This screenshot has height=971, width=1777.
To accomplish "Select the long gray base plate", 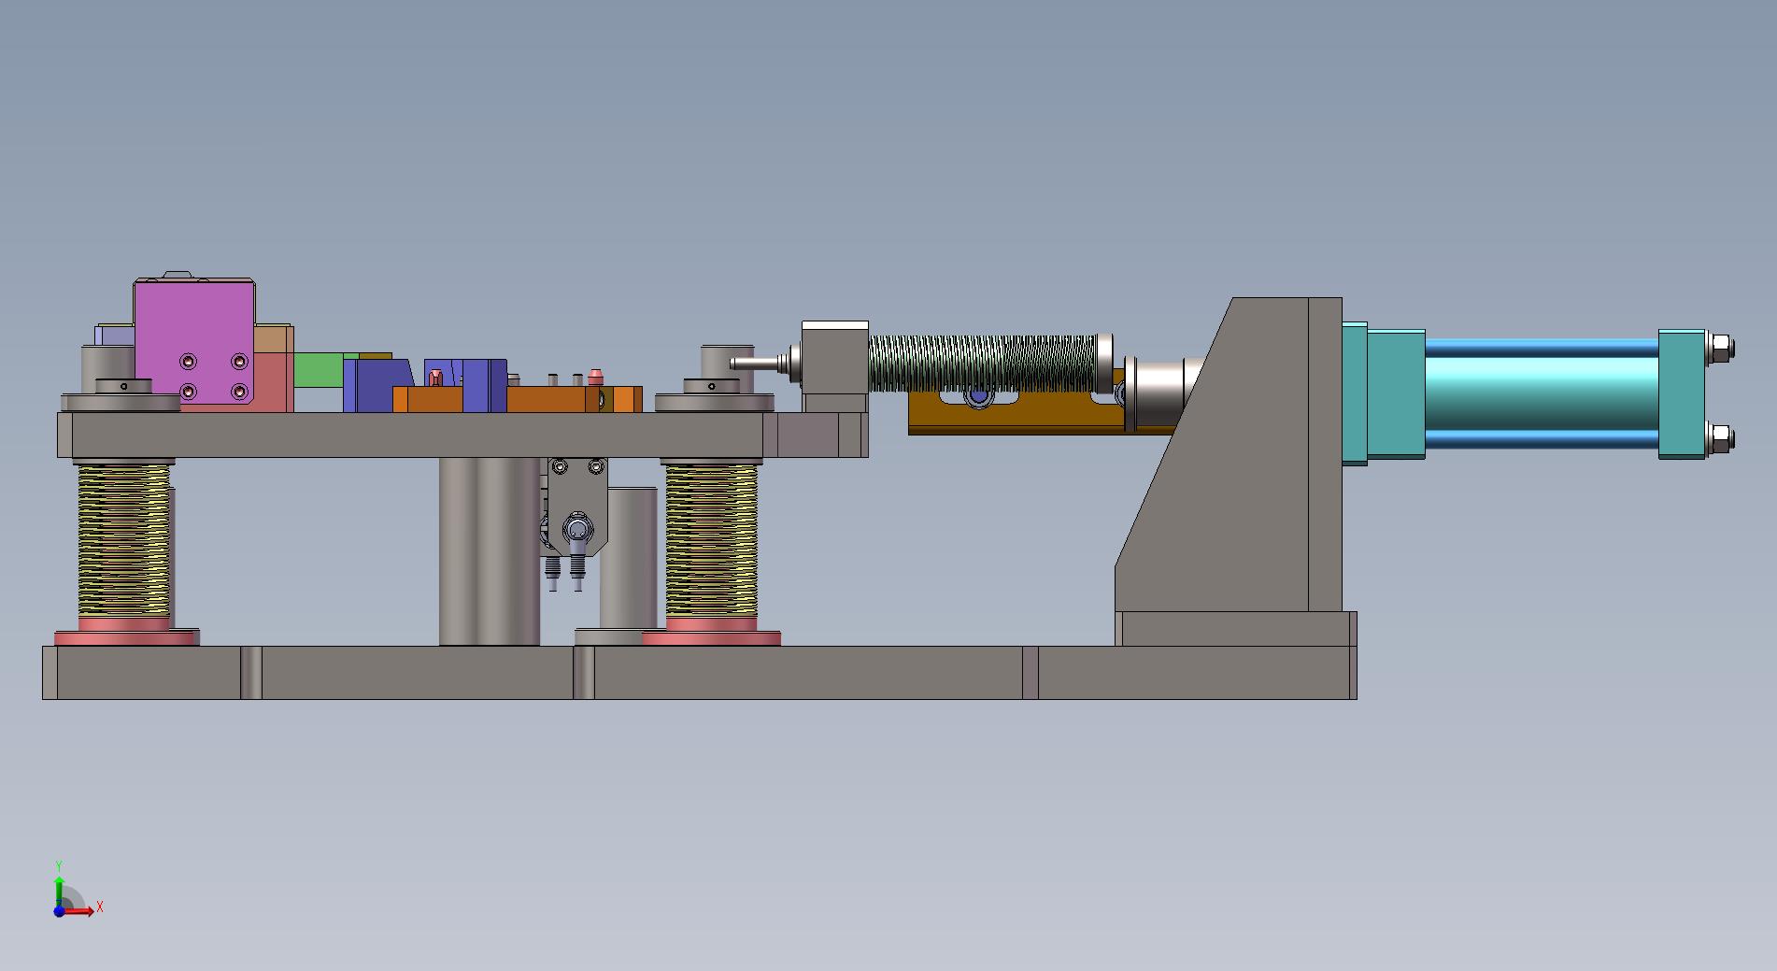I will [x=699, y=672].
